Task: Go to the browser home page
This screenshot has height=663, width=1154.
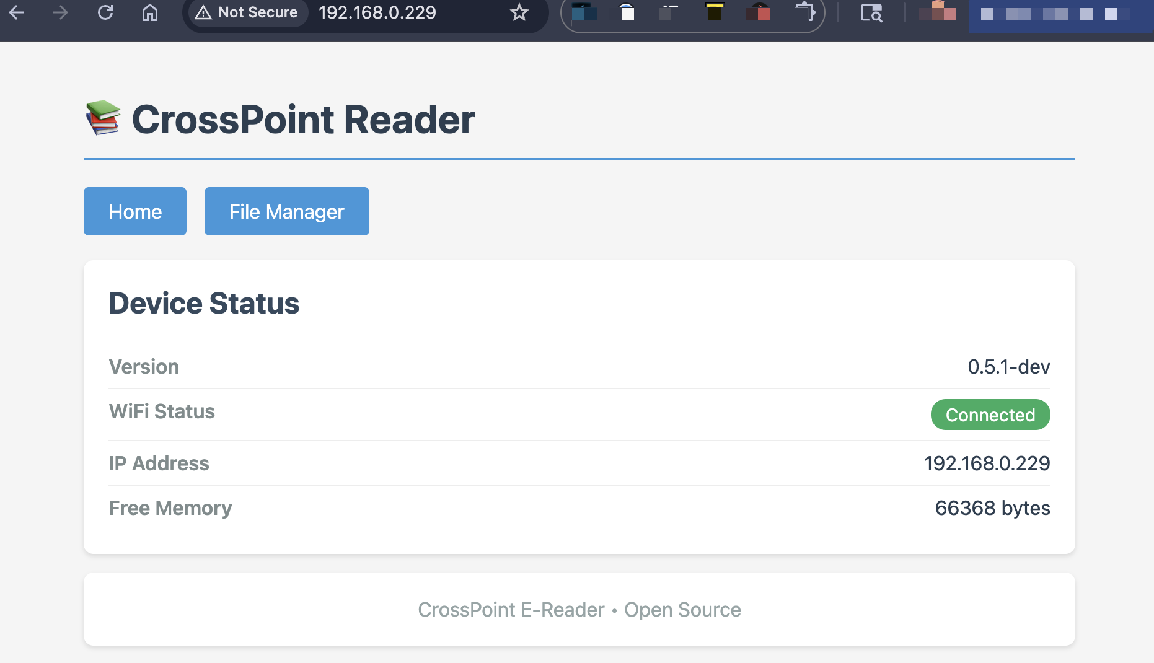Action: click(x=150, y=12)
